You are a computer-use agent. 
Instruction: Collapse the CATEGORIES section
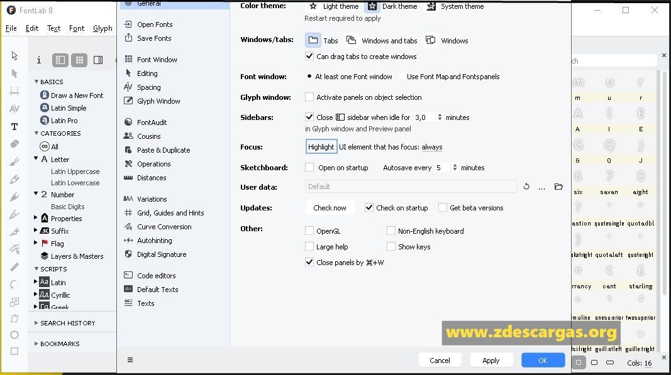pos(36,133)
